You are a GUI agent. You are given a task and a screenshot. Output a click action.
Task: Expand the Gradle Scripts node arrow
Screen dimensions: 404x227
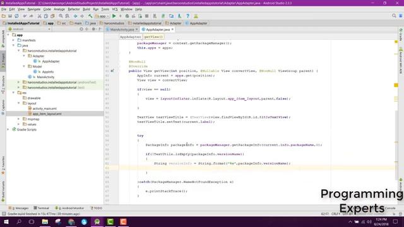(8, 129)
